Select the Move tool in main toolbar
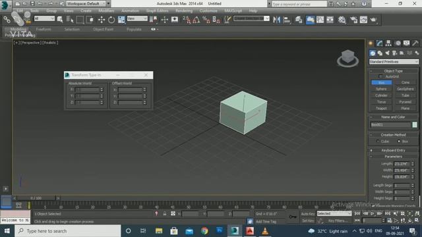This screenshot has height=237, width=422. [x=102, y=20]
